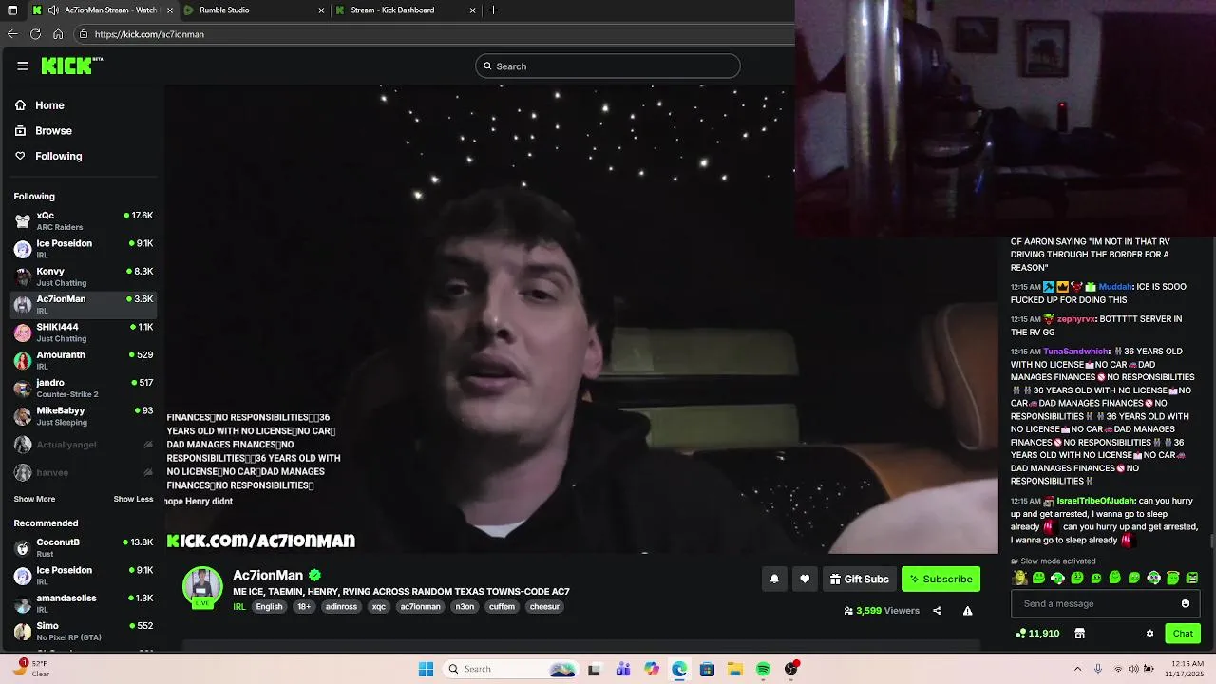The image size is (1216, 684).
Task: Click the cuffem tag
Action: [x=502, y=607]
